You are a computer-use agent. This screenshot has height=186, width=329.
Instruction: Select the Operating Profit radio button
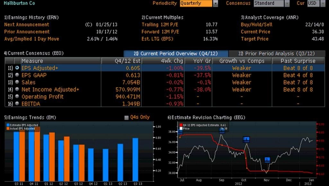pyautogui.click(x=17, y=96)
